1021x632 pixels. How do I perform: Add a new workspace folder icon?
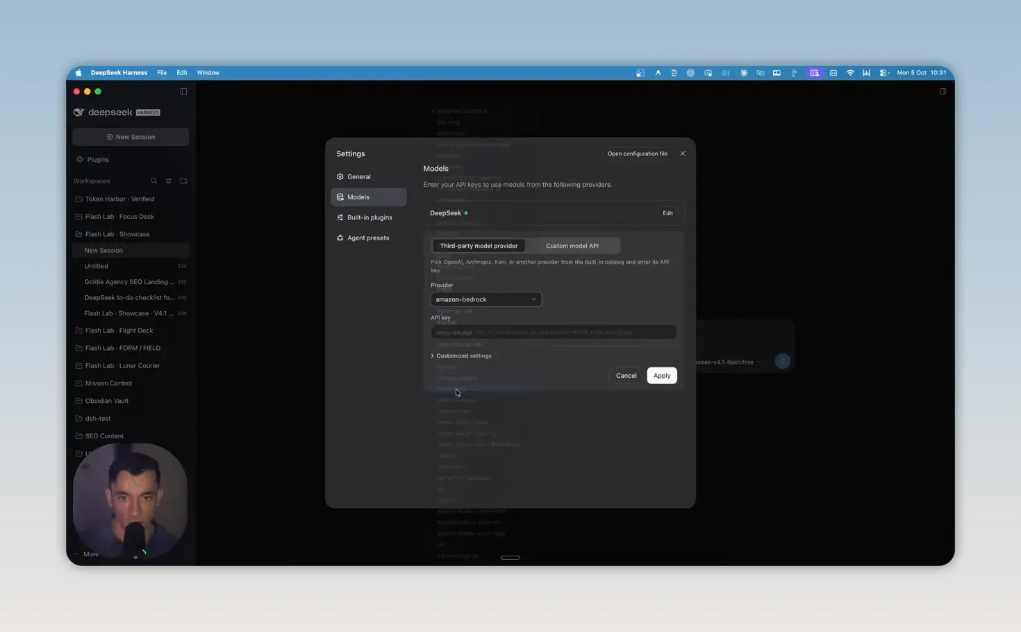pyautogui.click(x=183, y=181)
